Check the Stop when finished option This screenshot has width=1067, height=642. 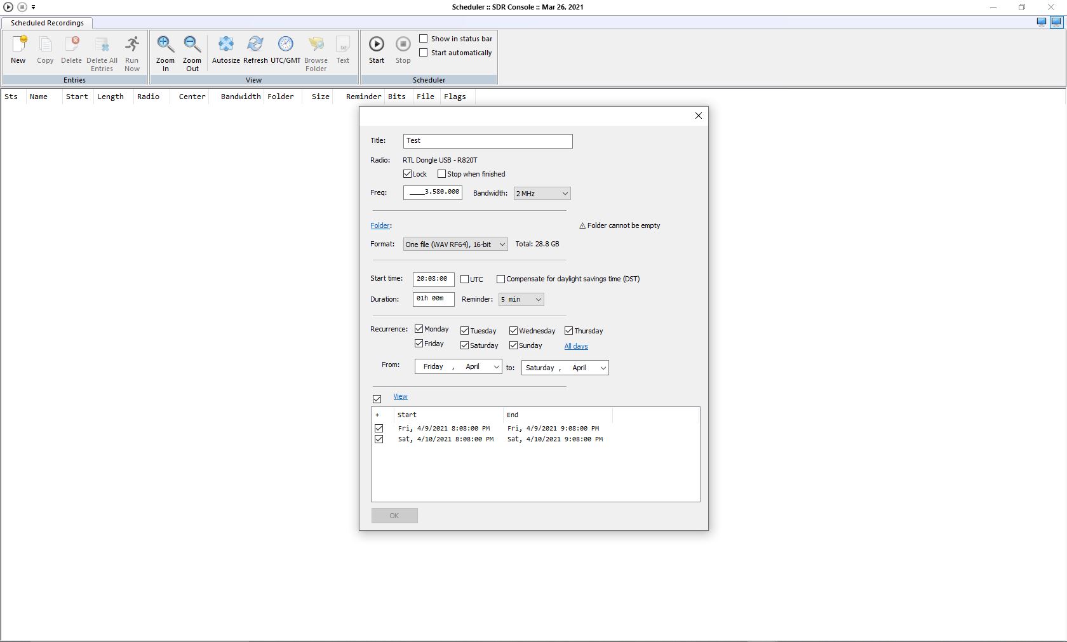(x=442, y=174)
